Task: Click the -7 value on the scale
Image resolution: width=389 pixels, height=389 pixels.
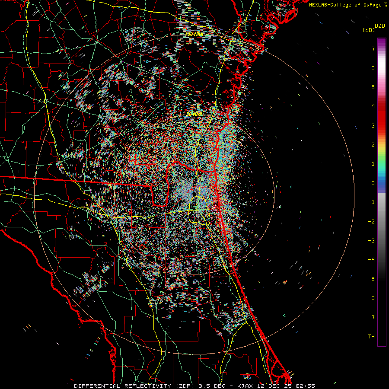Action: (x=371, y=317)
